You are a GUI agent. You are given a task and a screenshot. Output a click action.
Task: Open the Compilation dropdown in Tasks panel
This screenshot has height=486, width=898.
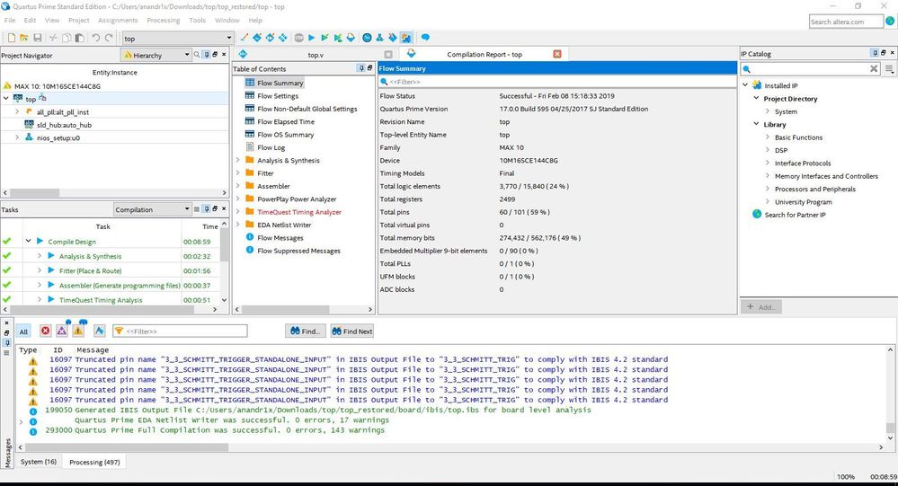[x=151, y=209]
